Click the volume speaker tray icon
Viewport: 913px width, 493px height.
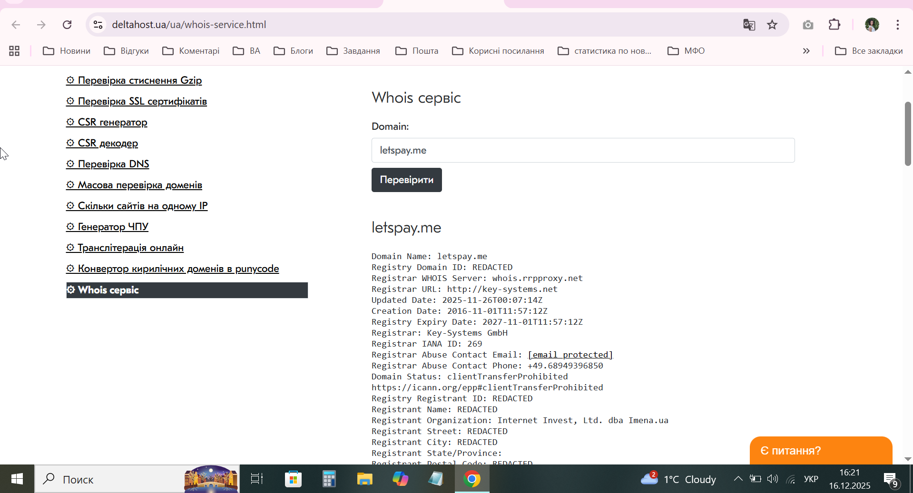pyautogui.click(x=773, y=479)
